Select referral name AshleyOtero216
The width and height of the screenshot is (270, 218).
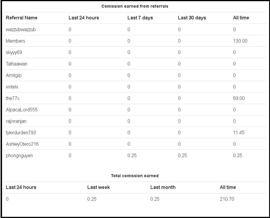click(22, 144)
